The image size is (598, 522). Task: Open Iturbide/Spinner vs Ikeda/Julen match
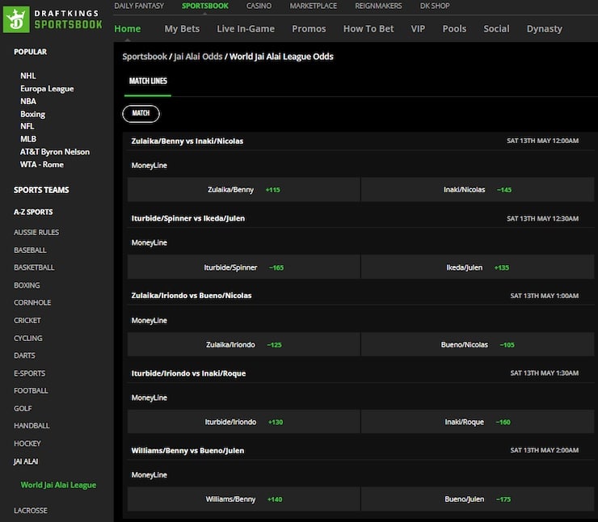(188, 218)
